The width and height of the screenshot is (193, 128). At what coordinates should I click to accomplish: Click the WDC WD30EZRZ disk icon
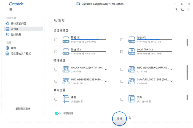(x=66, y=81)
